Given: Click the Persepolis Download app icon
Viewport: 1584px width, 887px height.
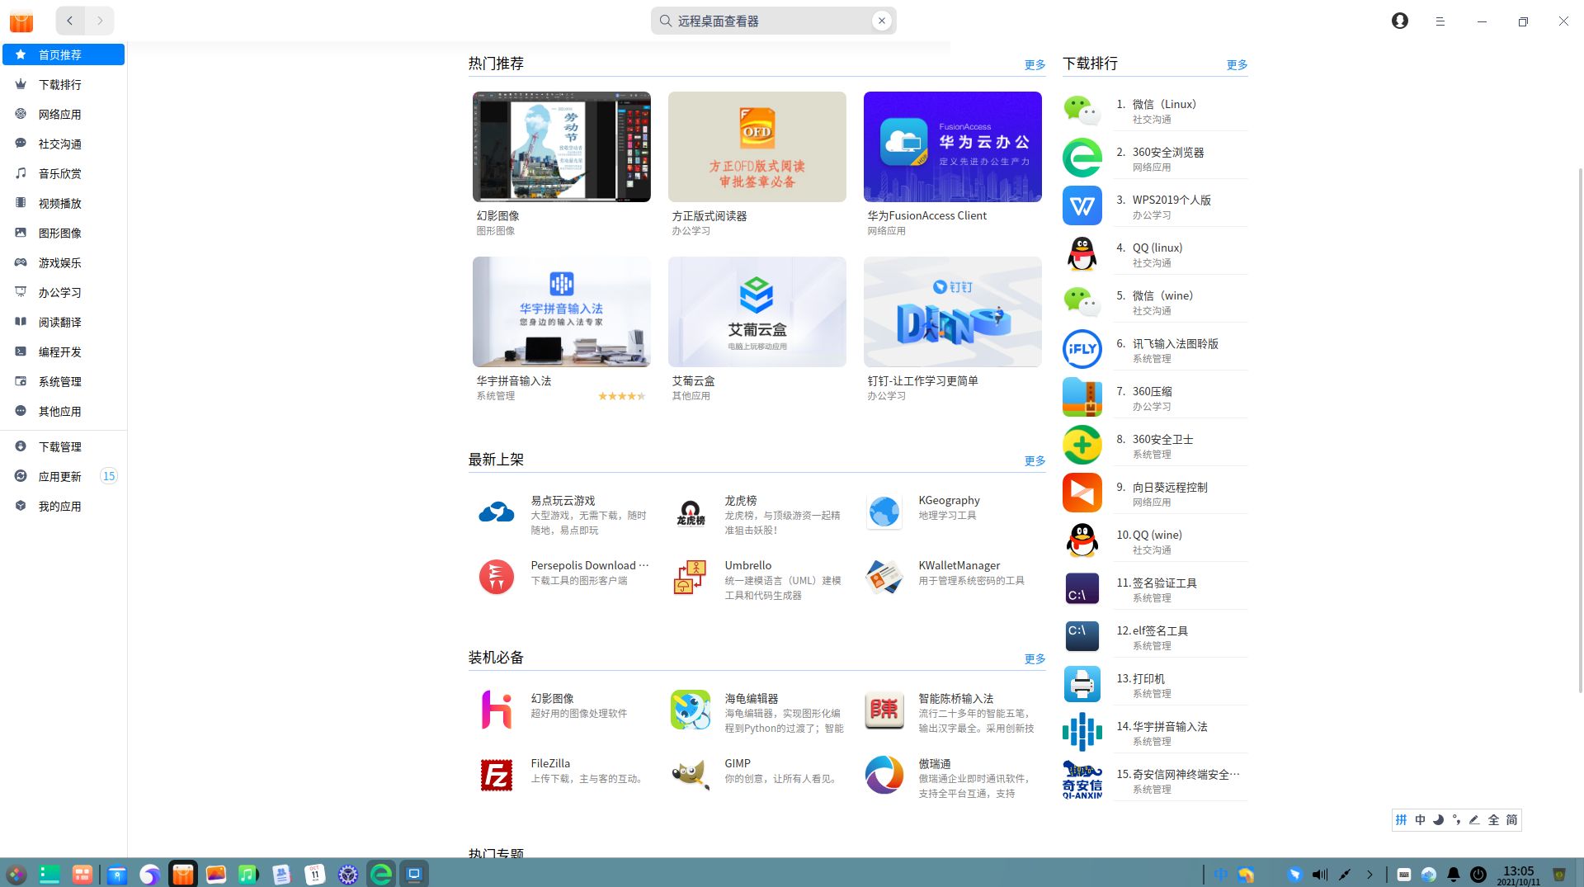Looking at the screenshot, I should (x=496, y=577).
